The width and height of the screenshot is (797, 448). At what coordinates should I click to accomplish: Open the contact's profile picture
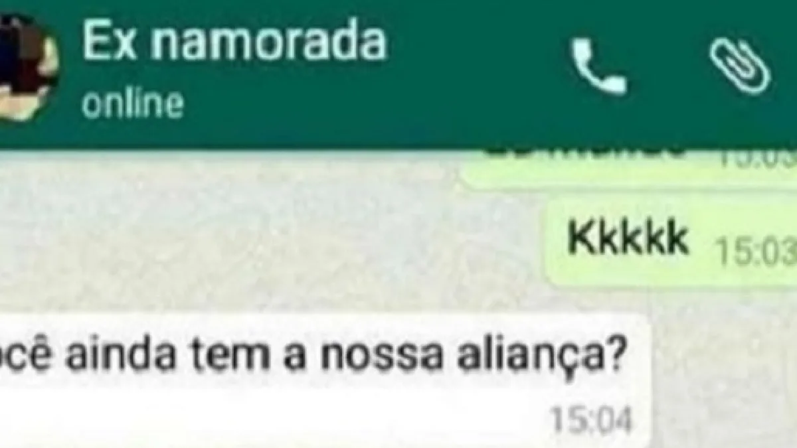pos(27,66)
